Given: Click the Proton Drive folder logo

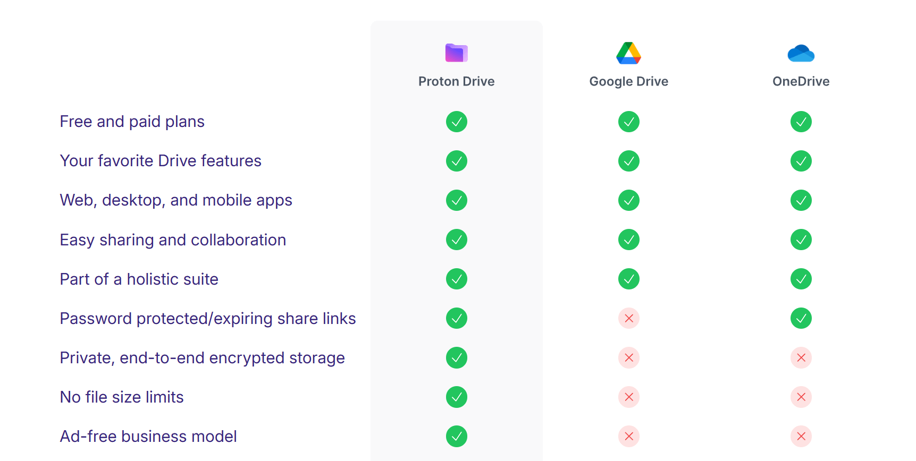Looking at the screenshot, I should [456, 53].
